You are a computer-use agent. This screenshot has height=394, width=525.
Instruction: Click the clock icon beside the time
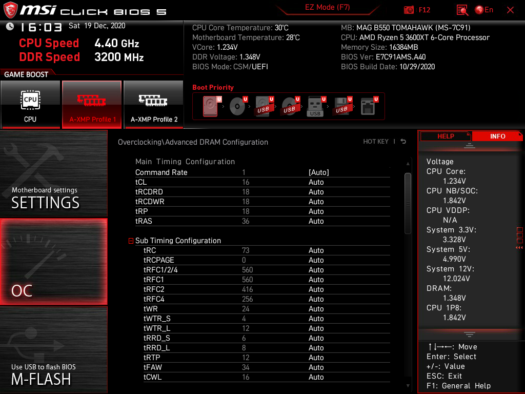coord(10,27)
